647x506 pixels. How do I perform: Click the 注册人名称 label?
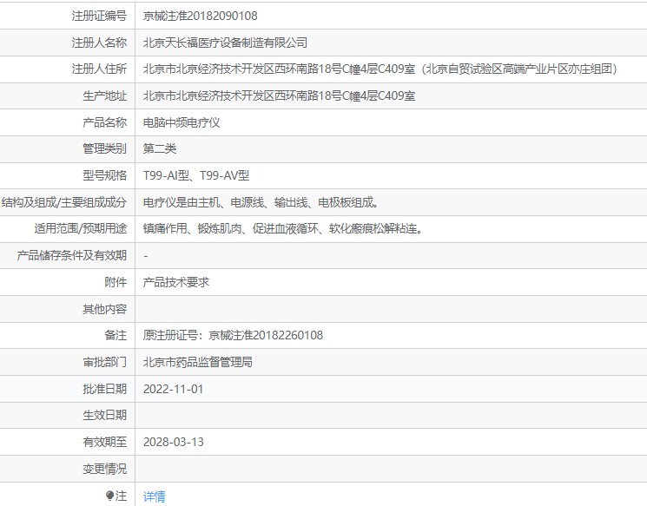[x=99, y=43]
